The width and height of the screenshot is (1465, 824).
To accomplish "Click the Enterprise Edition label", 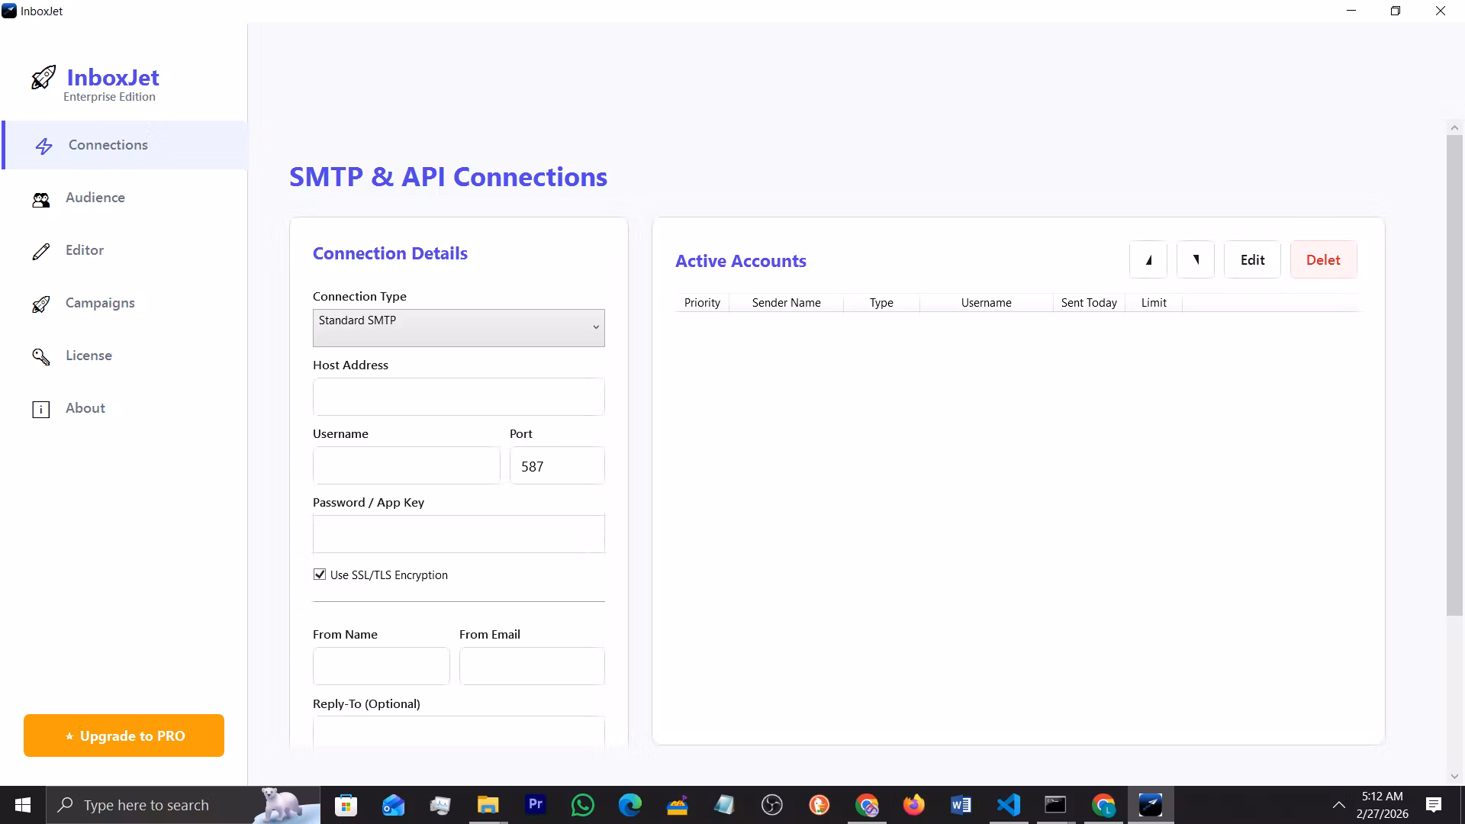I will (x=109, y=97).
